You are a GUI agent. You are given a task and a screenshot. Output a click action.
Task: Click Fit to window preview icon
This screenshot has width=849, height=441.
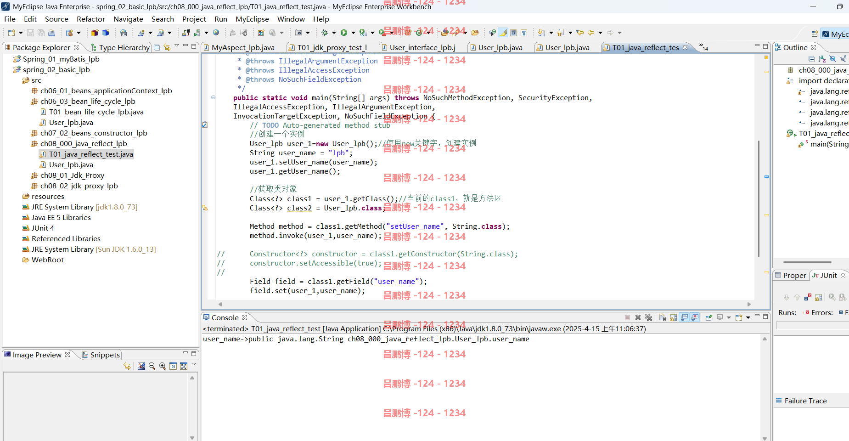[184, 366]
